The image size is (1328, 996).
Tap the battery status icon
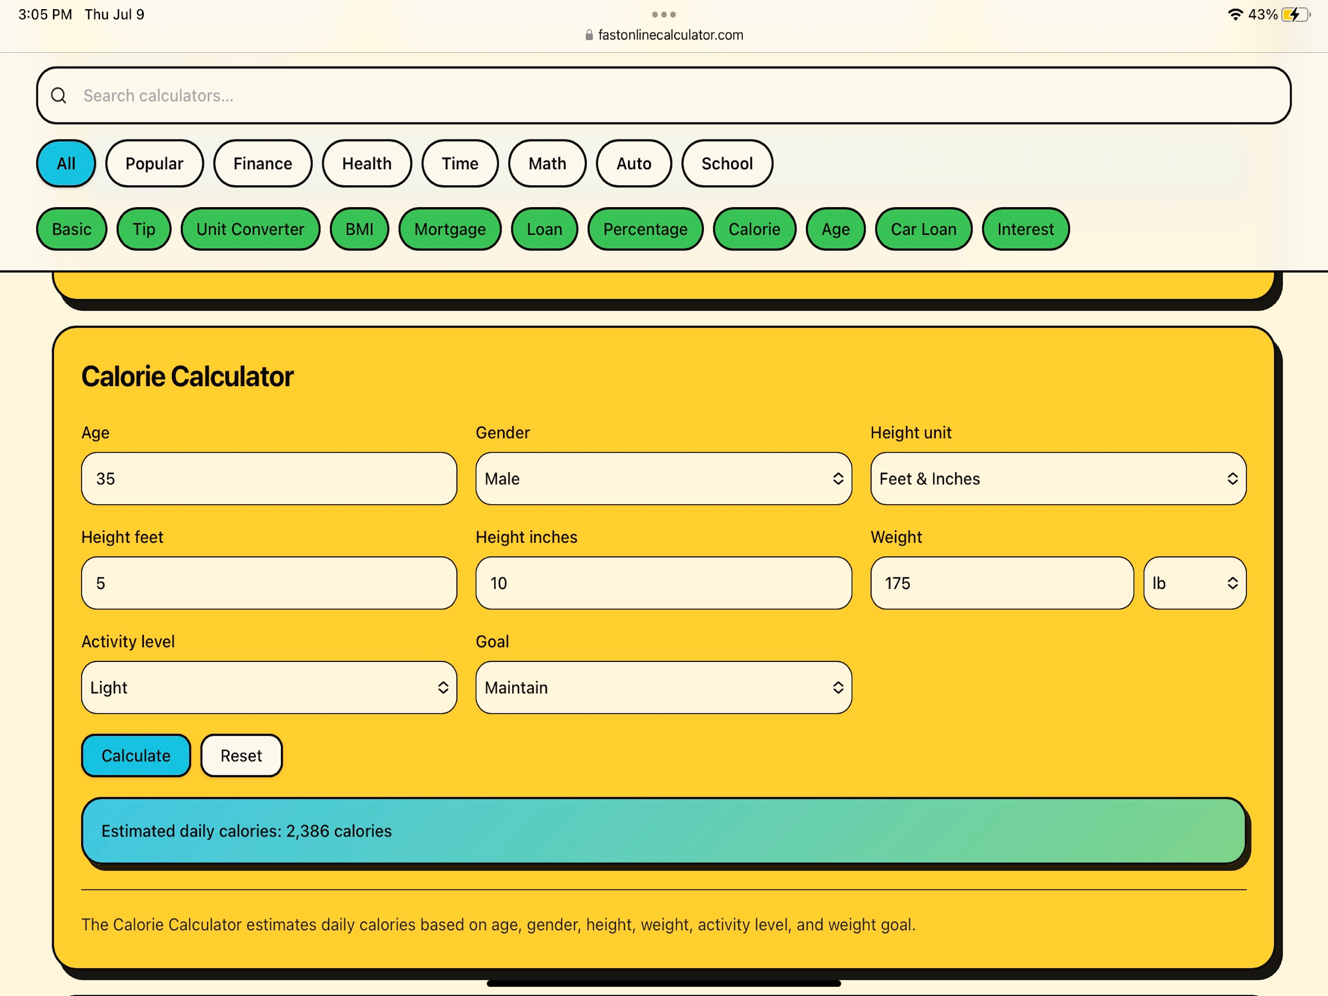[1295, 15]
